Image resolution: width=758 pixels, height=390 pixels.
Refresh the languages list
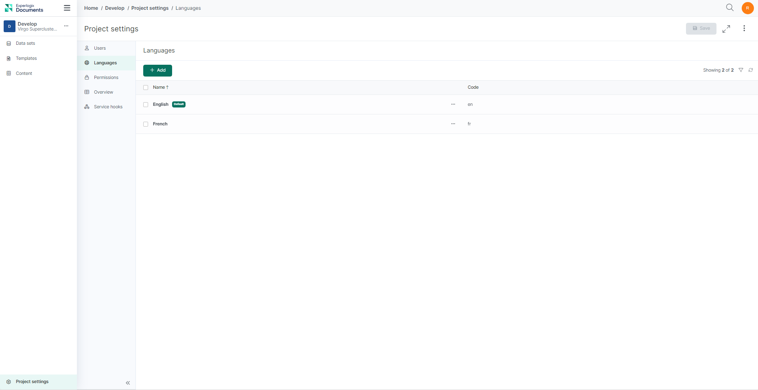pos(751,70)
